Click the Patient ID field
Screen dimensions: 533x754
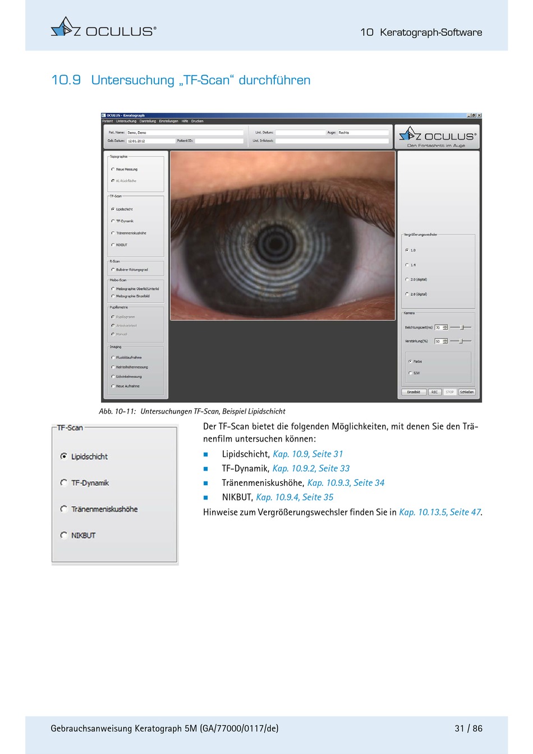coord(219,141)
